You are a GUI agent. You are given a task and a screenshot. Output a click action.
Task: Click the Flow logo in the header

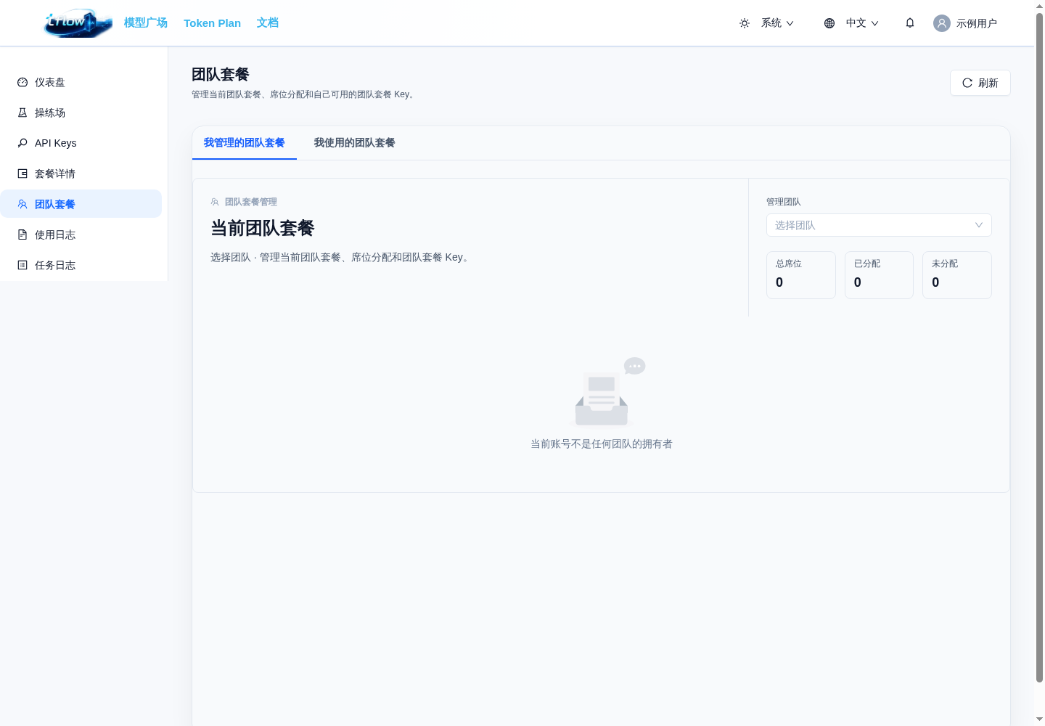pyautogui.click(x=78, y=23)
